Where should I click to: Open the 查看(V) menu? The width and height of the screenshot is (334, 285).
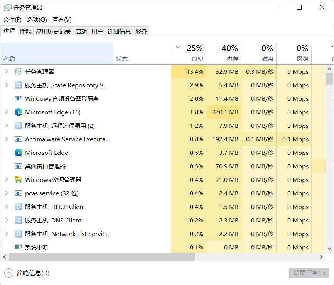(62, 20)
